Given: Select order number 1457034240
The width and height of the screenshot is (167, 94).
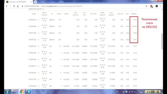Looking at the screenshot, I should point(32,86).
